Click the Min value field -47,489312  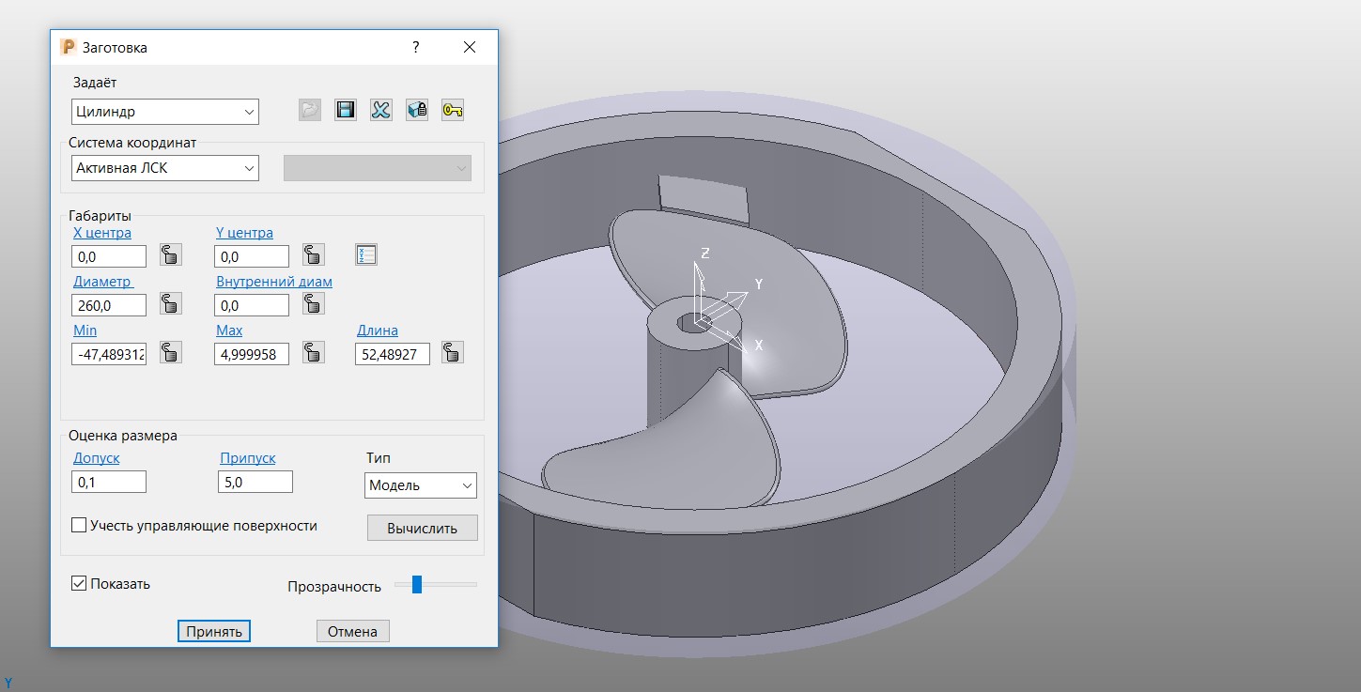point(109,354)
